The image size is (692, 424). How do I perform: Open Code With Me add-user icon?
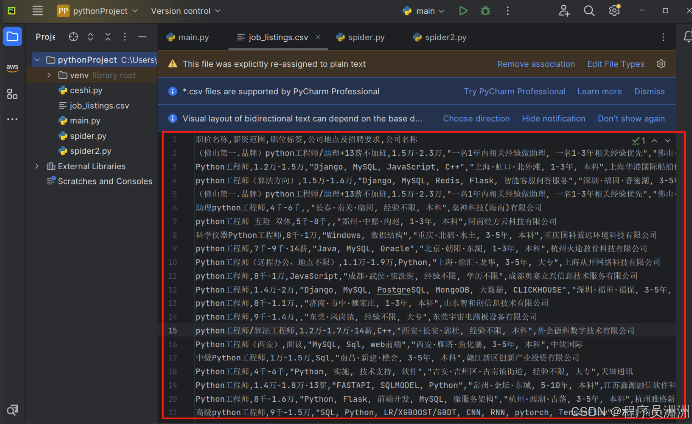point(564,11)
